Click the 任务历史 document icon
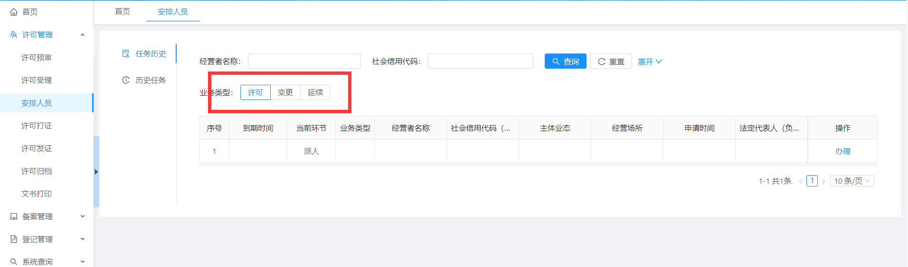The height and width of the screenshot is (267, 908). click(126, 53)
